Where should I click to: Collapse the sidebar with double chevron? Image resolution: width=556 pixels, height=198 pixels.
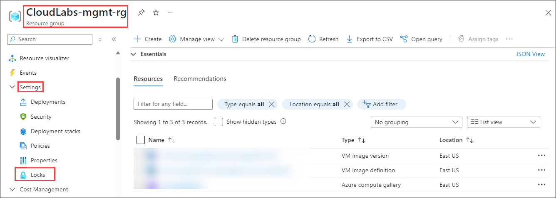pyautogui.click(x=114, y=39)
